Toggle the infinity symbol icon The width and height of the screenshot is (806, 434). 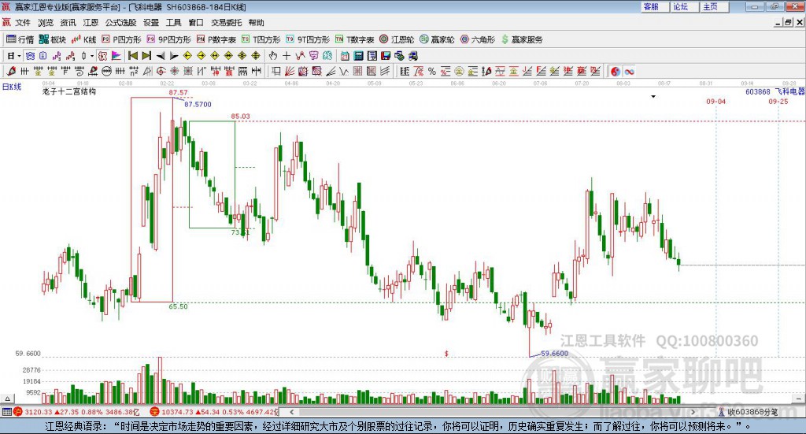coord(629,72)
